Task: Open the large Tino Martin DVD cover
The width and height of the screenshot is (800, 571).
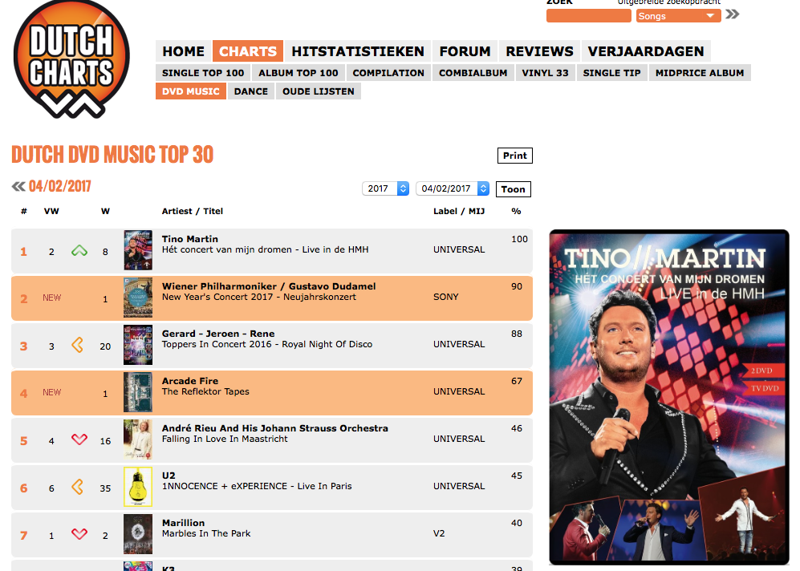Action: tap(669, 397)
